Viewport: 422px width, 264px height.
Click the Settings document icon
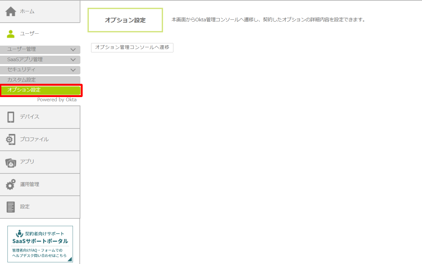click(11, 207)
